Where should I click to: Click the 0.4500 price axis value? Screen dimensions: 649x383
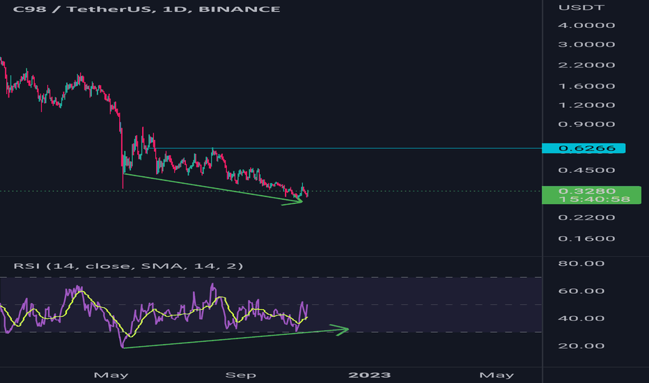coord(586,170)
